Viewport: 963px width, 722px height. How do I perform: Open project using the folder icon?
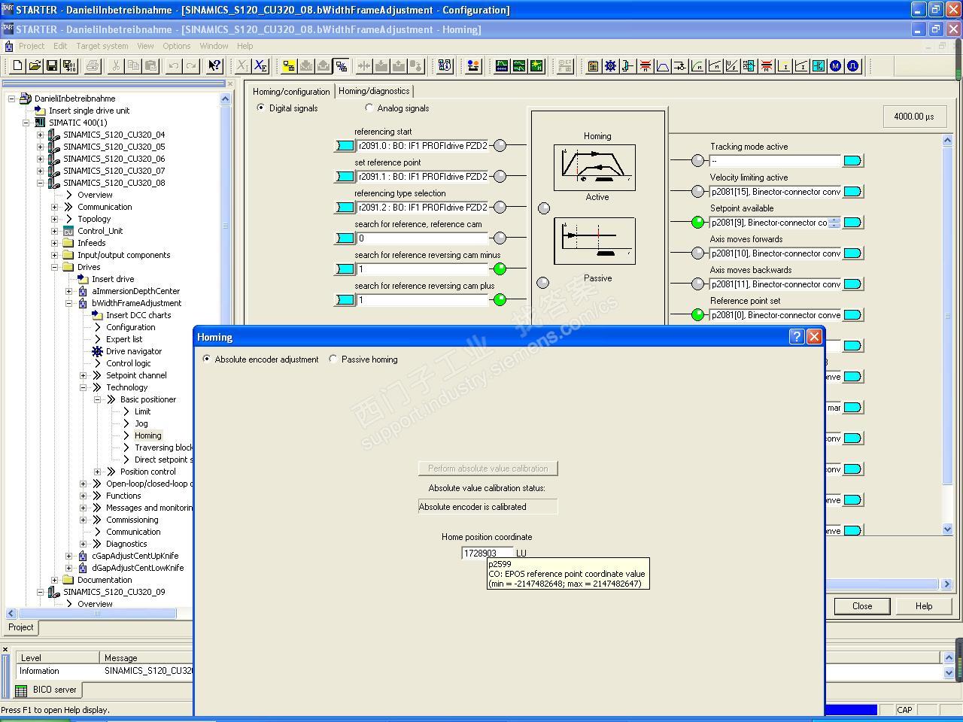pyautogui.click(x=35, y=66)
